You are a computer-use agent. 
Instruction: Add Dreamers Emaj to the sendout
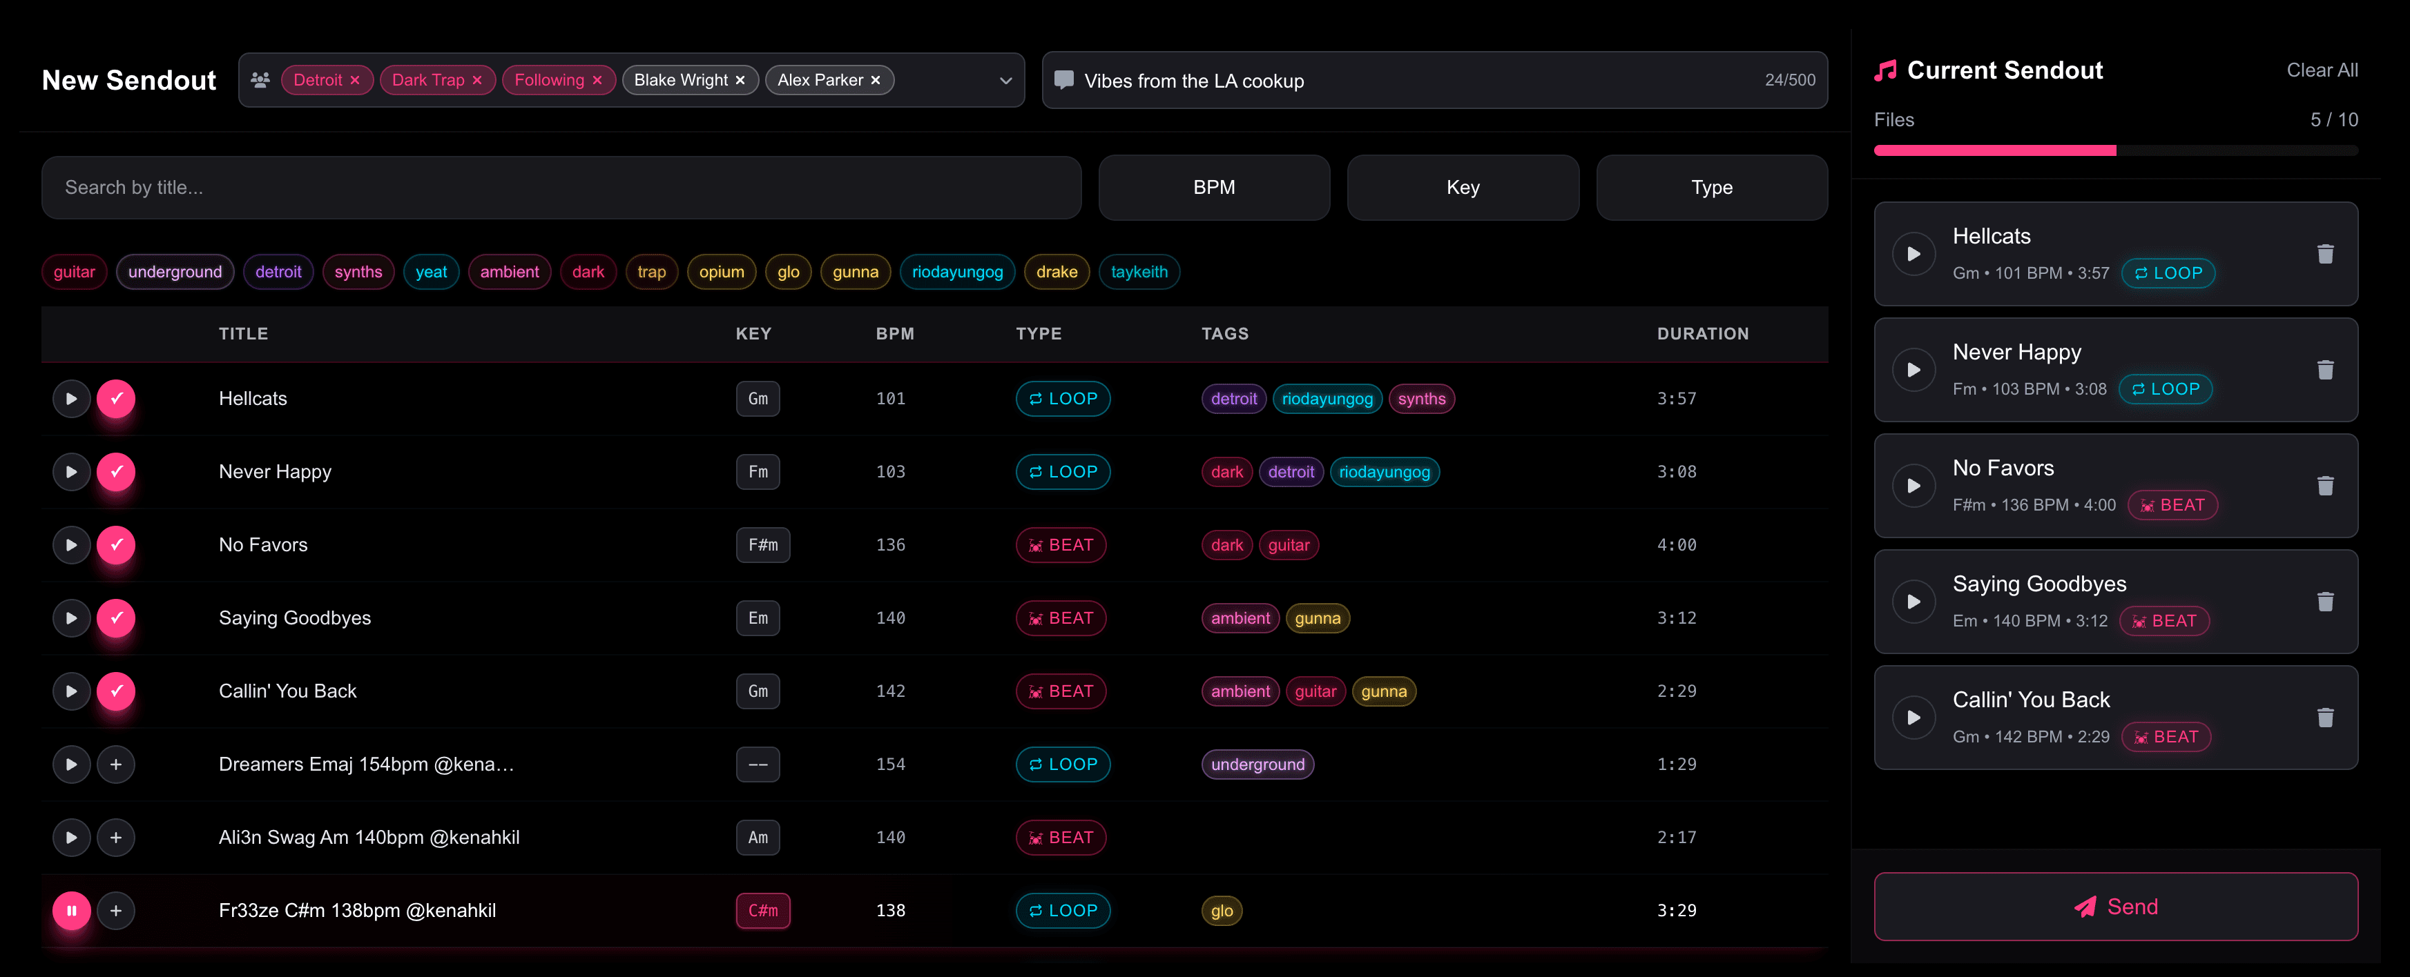coord(116,764)
